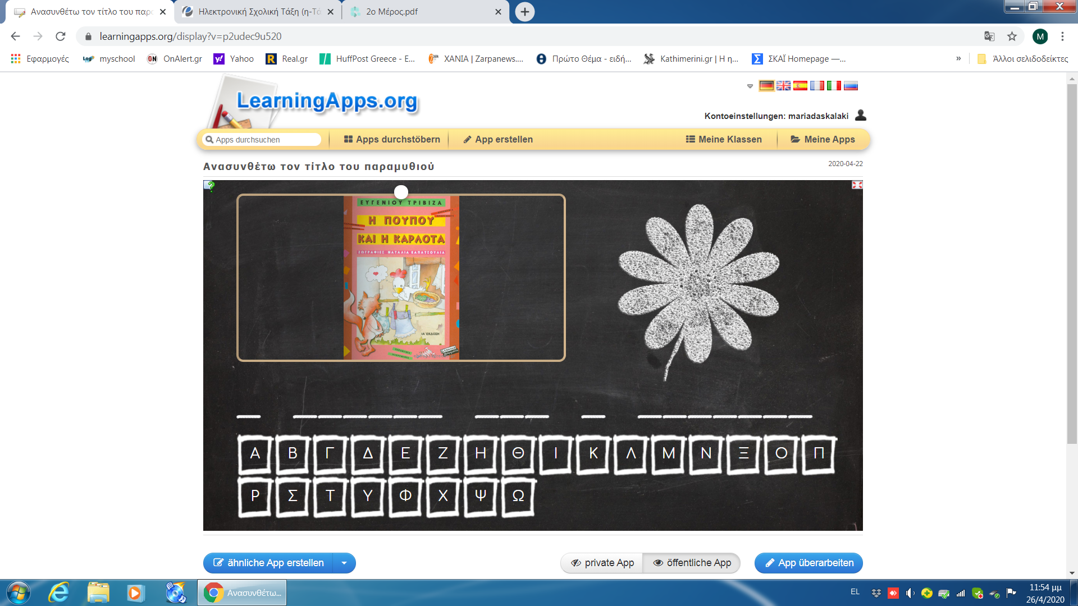Viewport: 1078px width, 606px height.
Task: Expand the hidden bookmarks chevron
Action: (x=958, y=59)
